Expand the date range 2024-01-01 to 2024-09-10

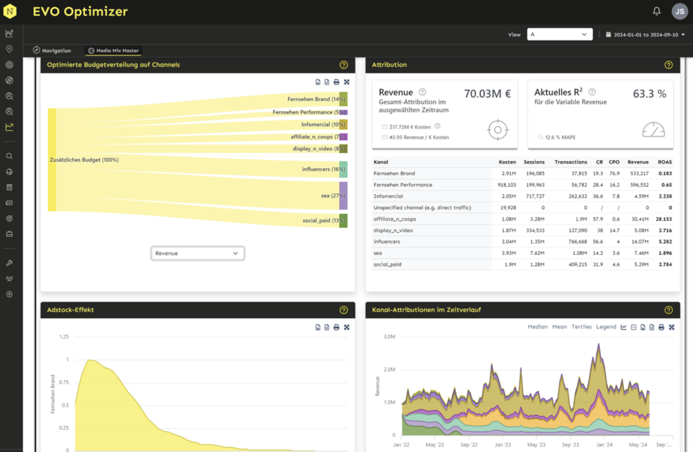(645, 35)
